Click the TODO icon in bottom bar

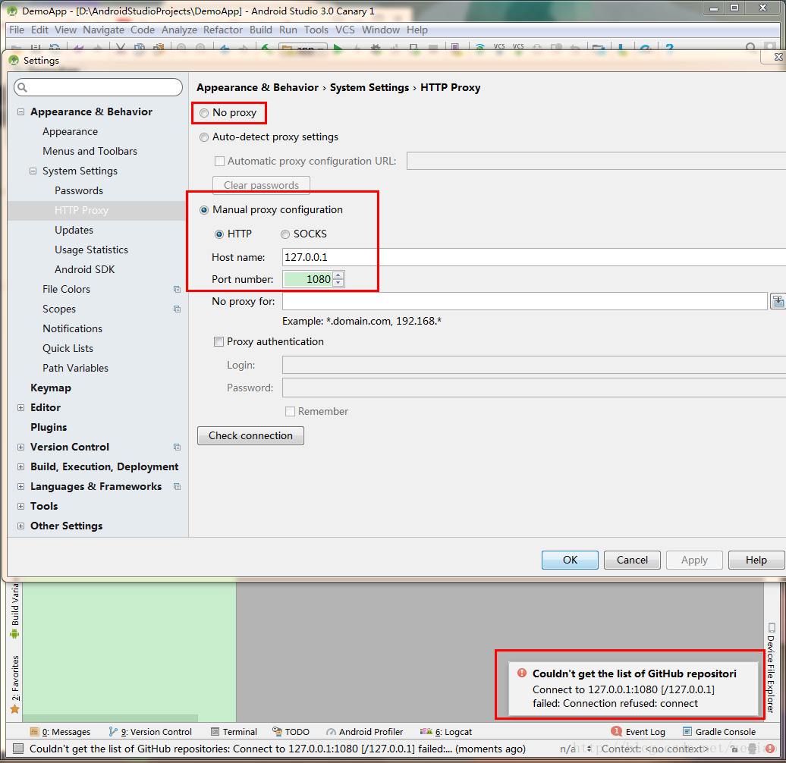coord(277,731)
